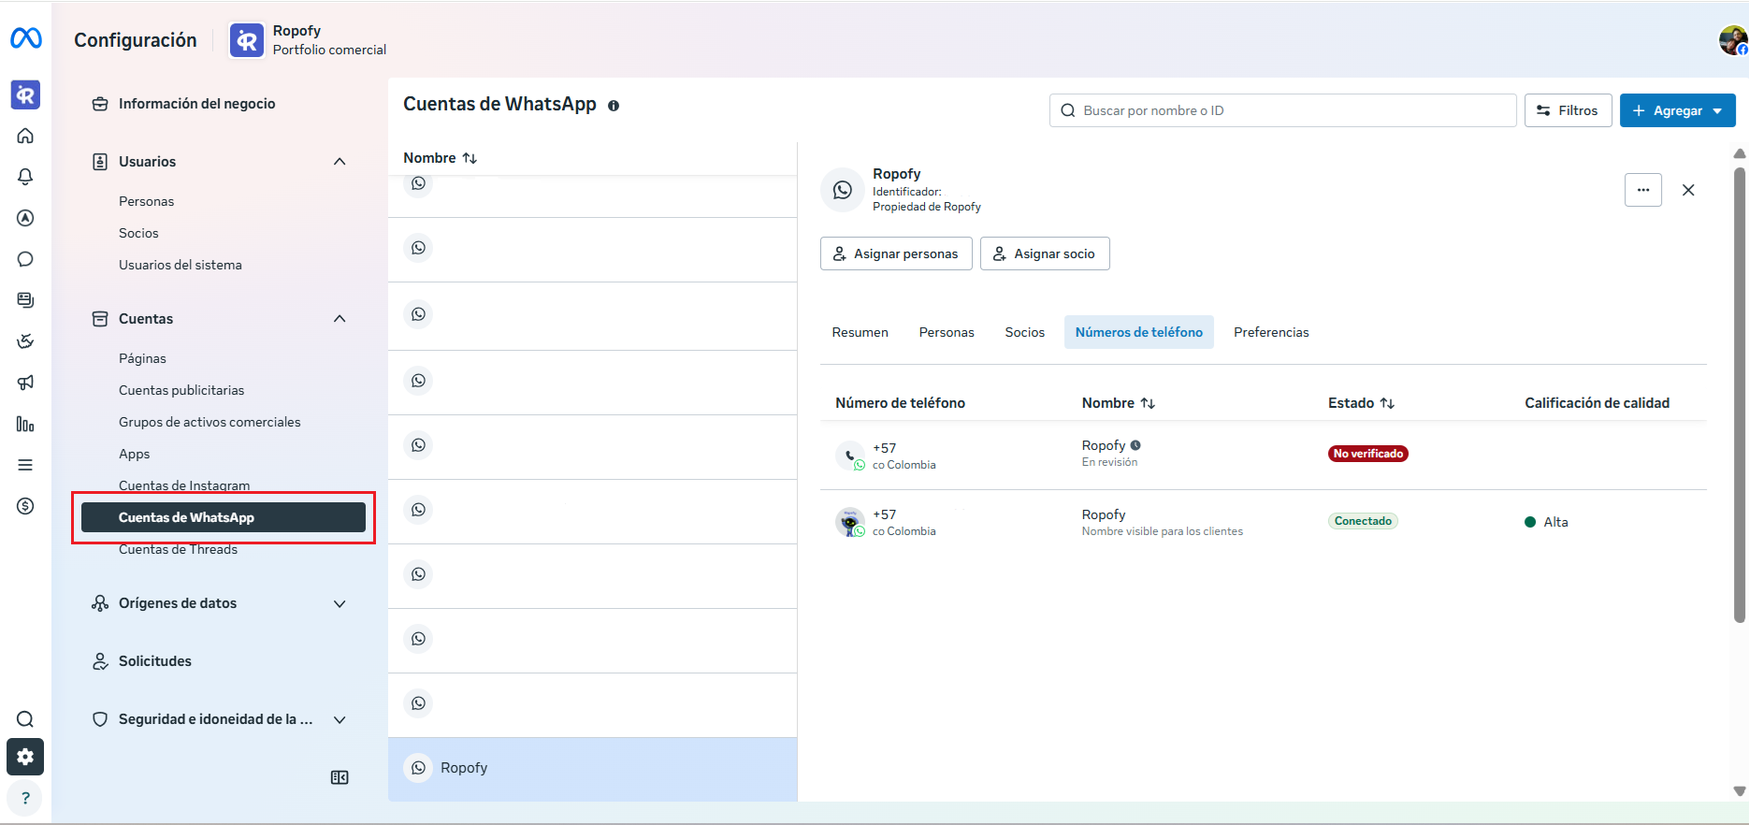The image size is (1749, 825).
Task: Switch to the Resumen tab
Action: 860,332
